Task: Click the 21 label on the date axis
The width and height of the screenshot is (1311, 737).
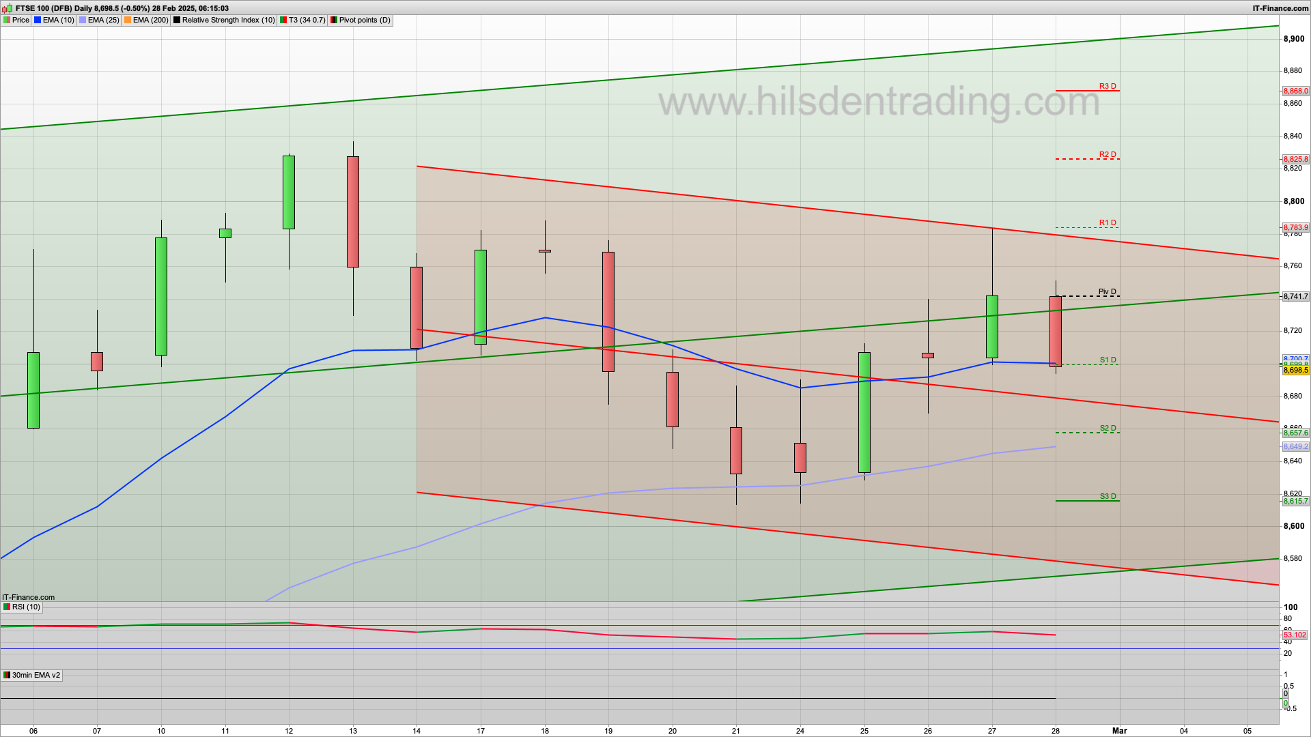Action: (x=736, y=731)
